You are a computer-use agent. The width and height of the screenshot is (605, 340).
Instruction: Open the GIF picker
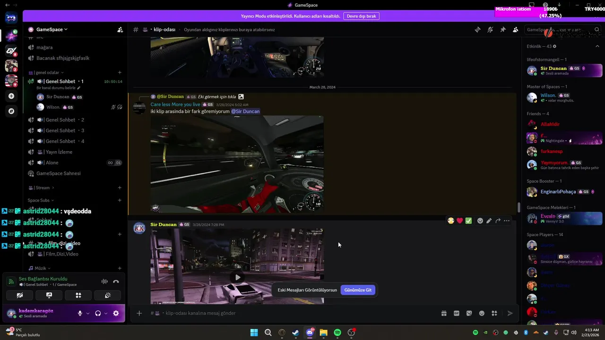(457, 313)
